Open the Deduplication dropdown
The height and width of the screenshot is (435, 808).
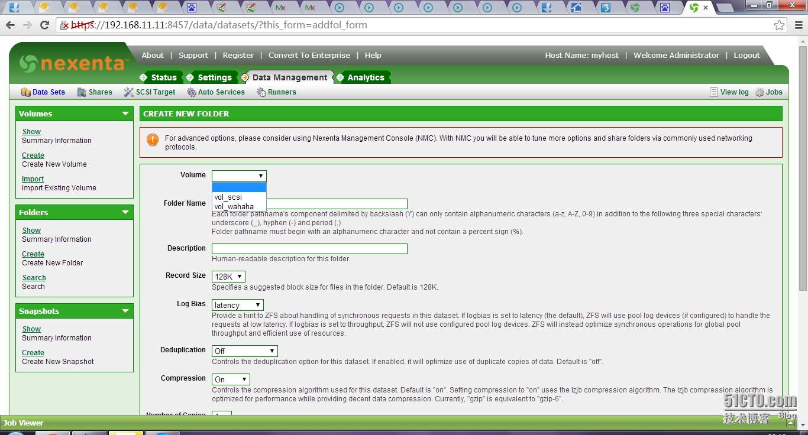tap(244, 351)
